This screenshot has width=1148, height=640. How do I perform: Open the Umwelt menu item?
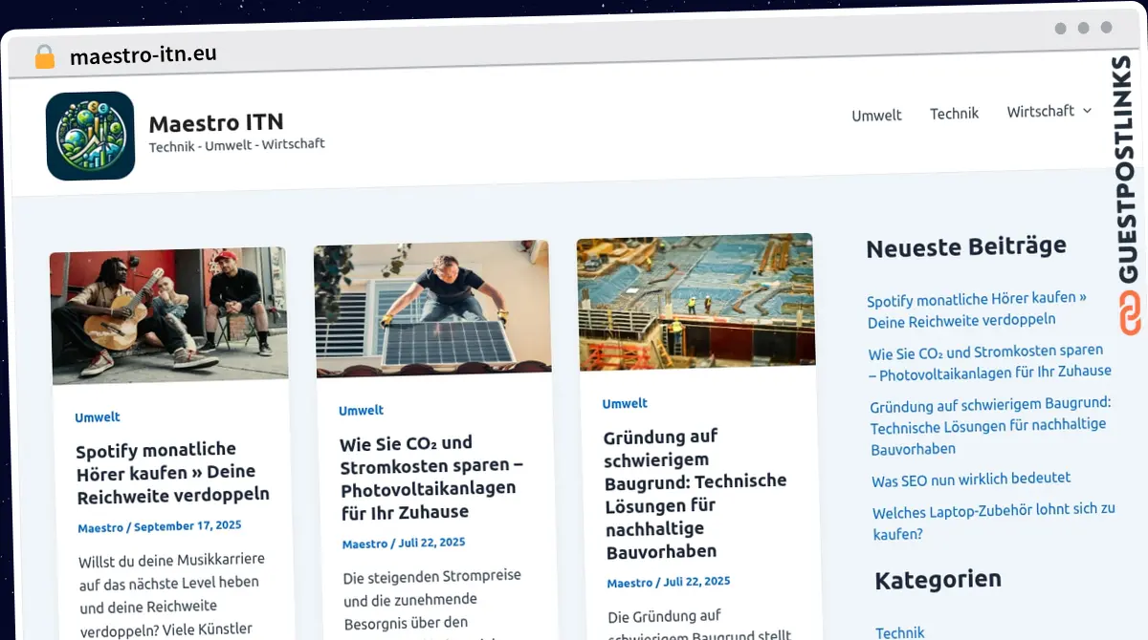tap(876, 115)
